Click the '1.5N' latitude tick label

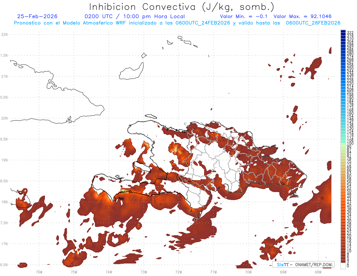pos(4,55)
